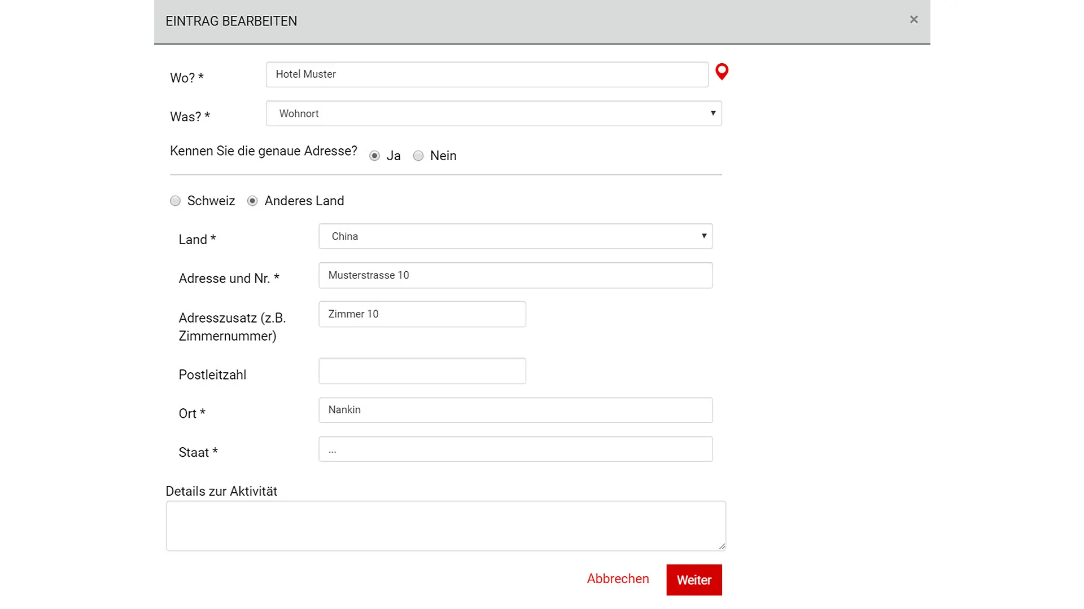Click the empty Postleitzahl field
This screenshot has height=609, width=1084.
(422, 371)
